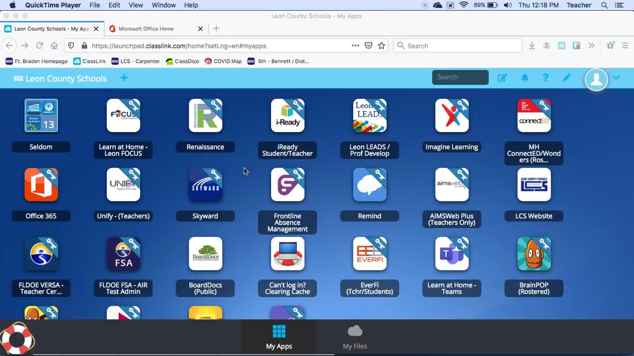Open the ClassLink help question mark

tap(545, 78)
